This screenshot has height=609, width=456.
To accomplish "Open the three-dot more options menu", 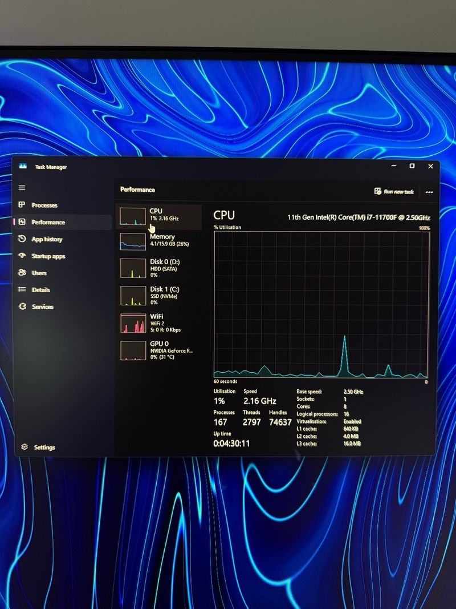I will tap(429, 192).
